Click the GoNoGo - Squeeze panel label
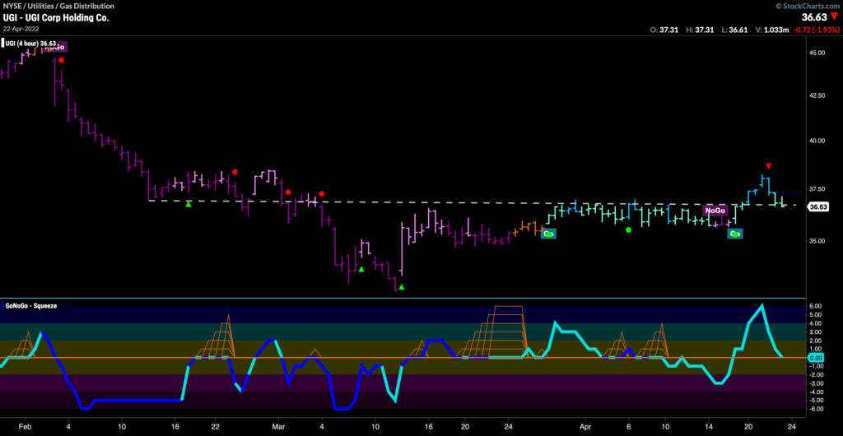 tap(31, 305)
